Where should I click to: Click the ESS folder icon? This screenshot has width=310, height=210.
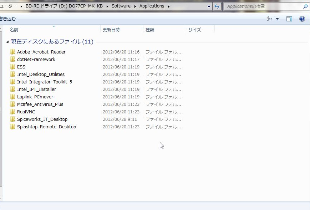(12, 67)
